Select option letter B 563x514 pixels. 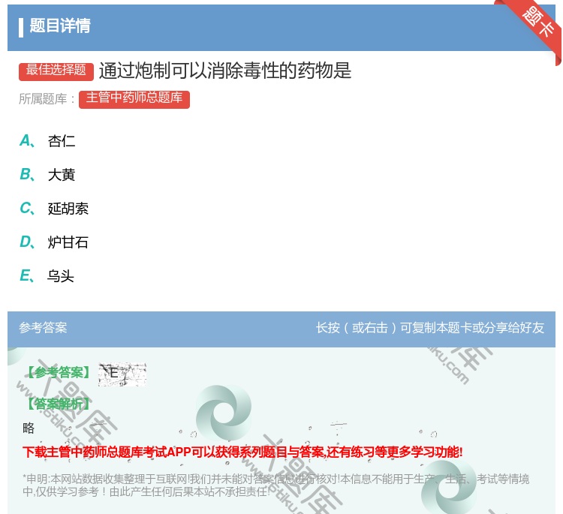(x=26, y=175)
